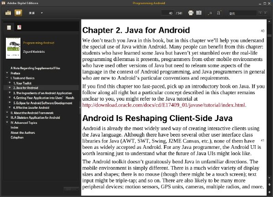Screen dimensions: 273x197
Task: Select 'I. Tools and Basics' entry
Action: tap(22, 78)
